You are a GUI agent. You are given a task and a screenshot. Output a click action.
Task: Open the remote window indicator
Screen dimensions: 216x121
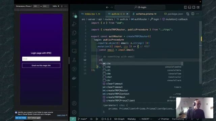click(73, 119)
